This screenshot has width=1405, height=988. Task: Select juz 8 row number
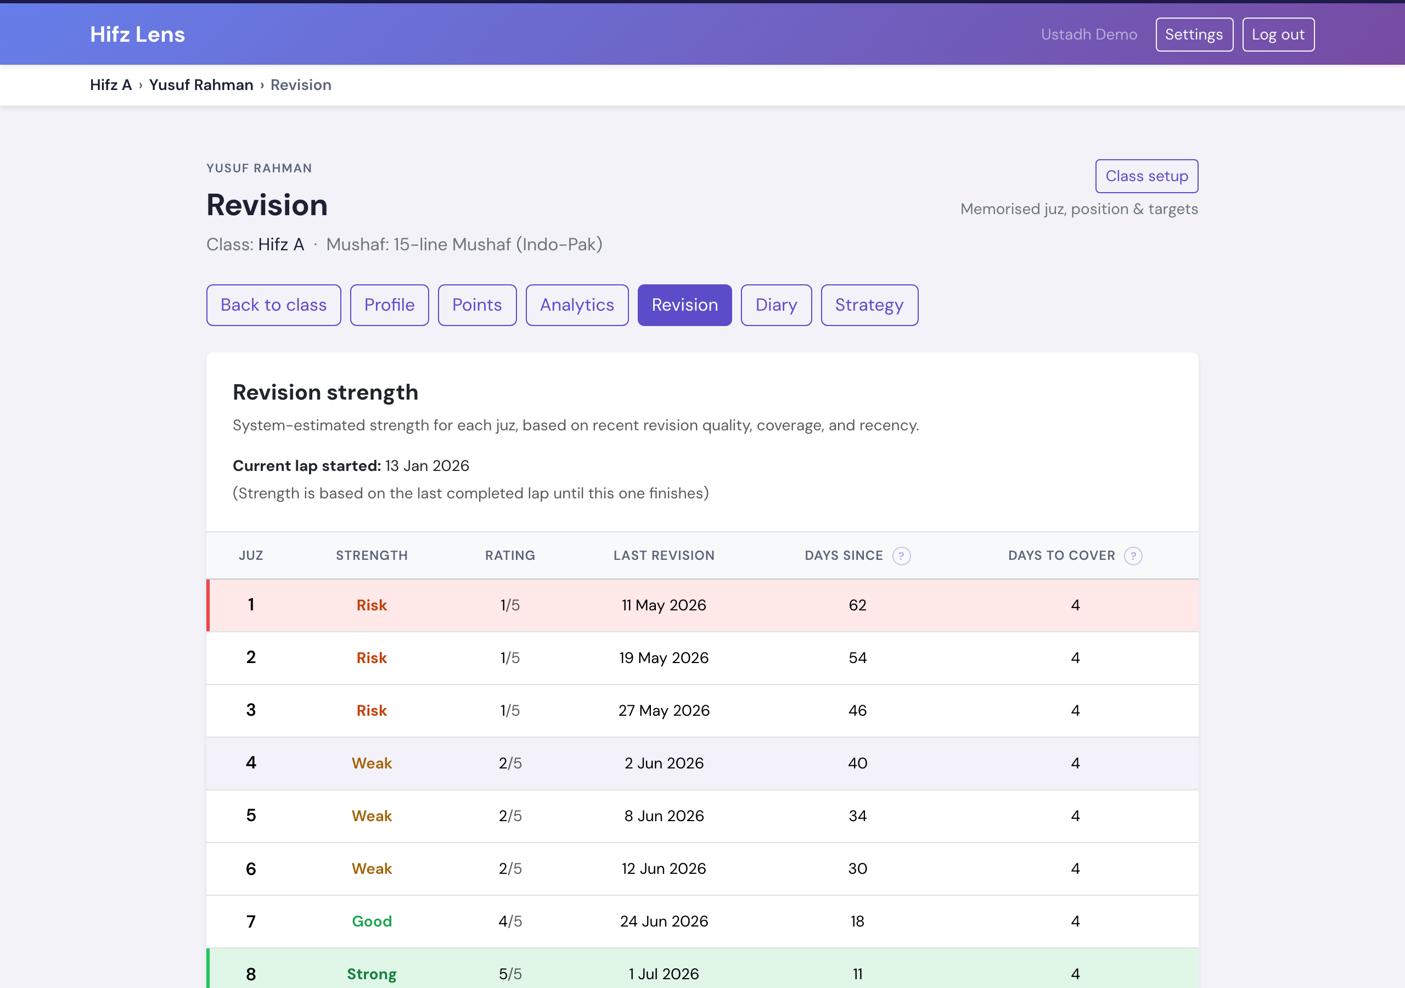click(x=251, y=974)
